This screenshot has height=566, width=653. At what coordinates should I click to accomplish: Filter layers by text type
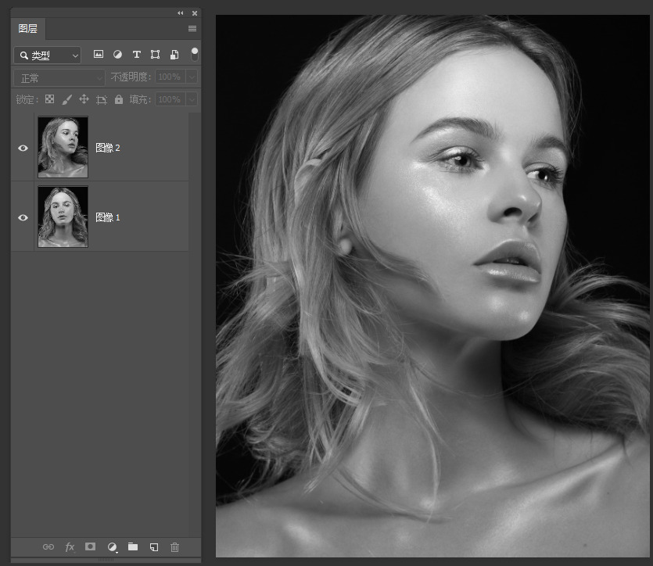click(x=136, y=55)
